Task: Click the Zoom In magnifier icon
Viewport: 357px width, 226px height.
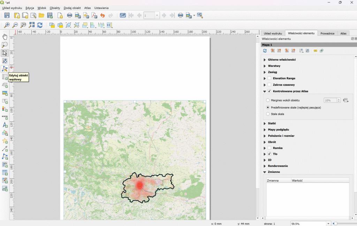Action: 7,25
